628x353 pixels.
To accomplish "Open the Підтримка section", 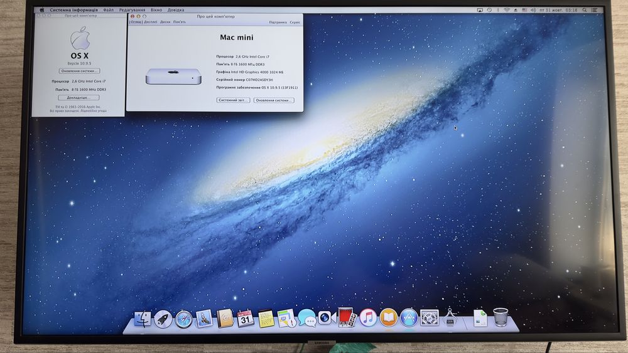I will click(x=278, y=23).
